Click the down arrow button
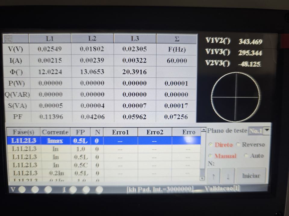289x216 pixels. pos(228,176)
